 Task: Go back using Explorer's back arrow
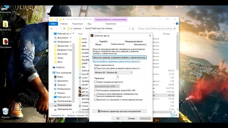[52, 29]
